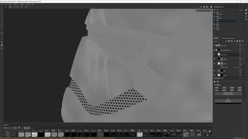Viewport: 248px width, 139px height.
Task: Open the texture set Settings dropdown
Action: coord(241,10)
